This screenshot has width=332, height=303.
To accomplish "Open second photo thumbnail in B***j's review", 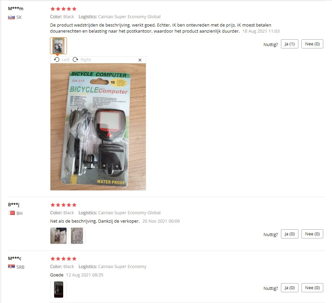I will [77, 236].
